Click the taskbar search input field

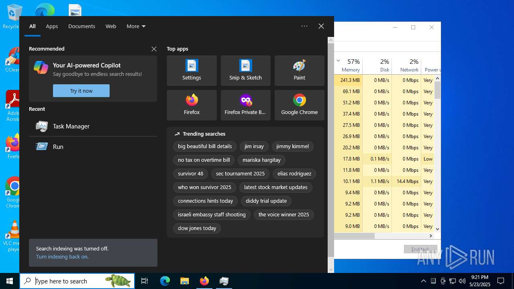coord(77,281)
